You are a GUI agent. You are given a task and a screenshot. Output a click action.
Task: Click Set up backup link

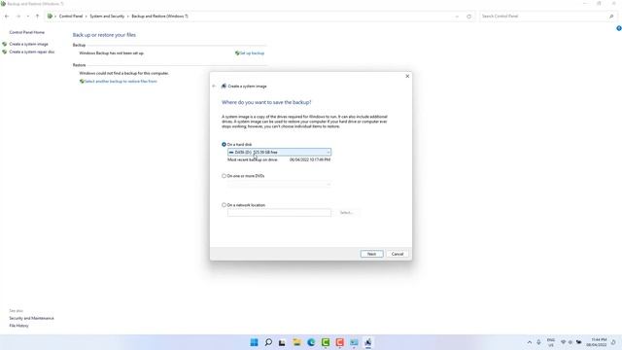(252, 52)
